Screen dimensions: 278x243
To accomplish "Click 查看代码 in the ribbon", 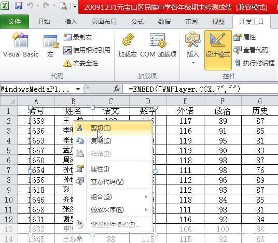I will (x=251, y=50).
